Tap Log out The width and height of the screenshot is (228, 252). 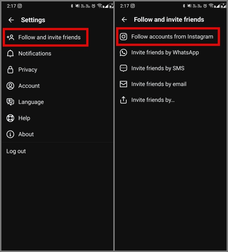click(x=16, y=151)
